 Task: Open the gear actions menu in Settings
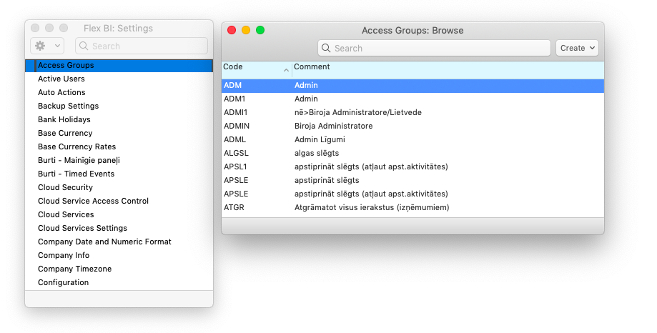click(47, 46)
